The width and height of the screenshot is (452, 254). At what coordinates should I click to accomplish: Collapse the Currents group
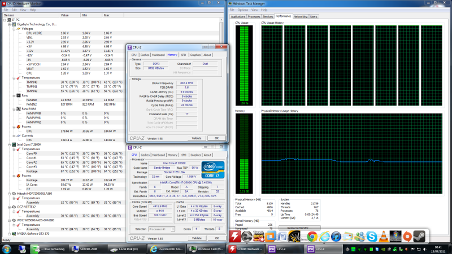tap(14, 135)
